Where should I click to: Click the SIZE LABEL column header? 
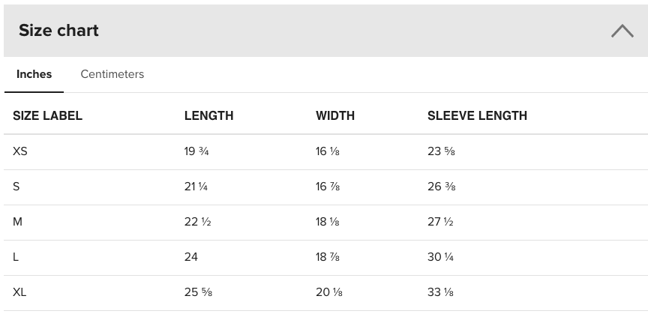[47, 116]
